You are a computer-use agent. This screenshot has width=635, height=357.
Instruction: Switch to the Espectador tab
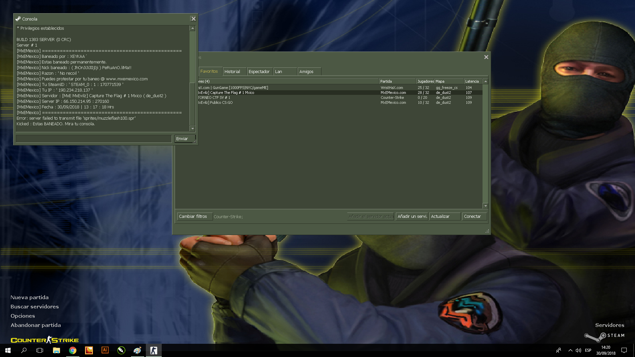[260, 71]
